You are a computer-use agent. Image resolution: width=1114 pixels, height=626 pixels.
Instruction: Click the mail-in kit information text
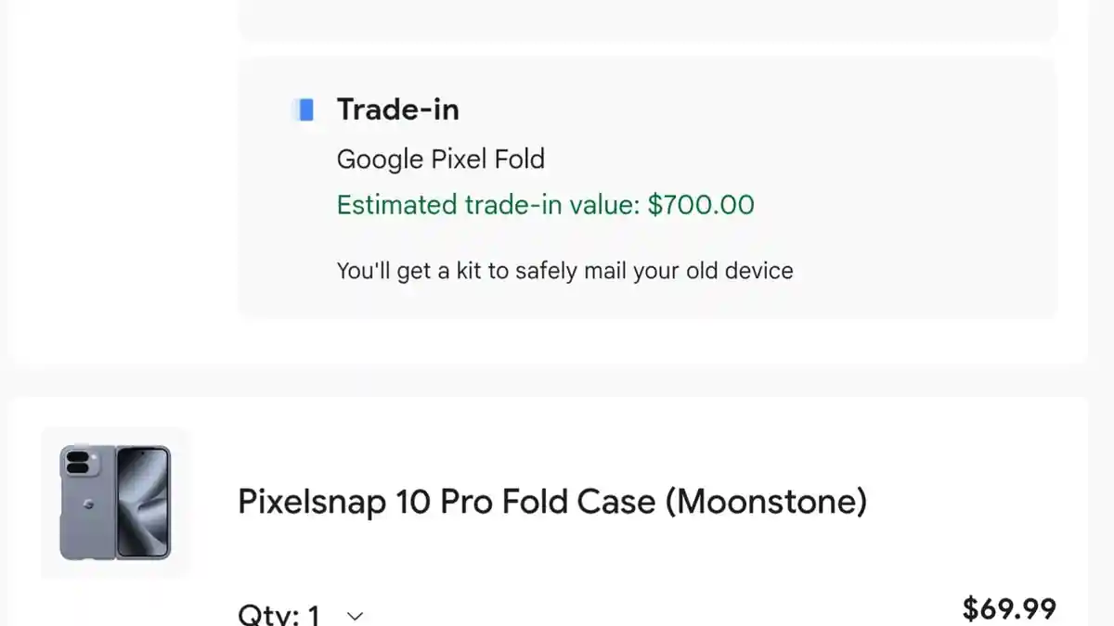click(x=564, y=271)
